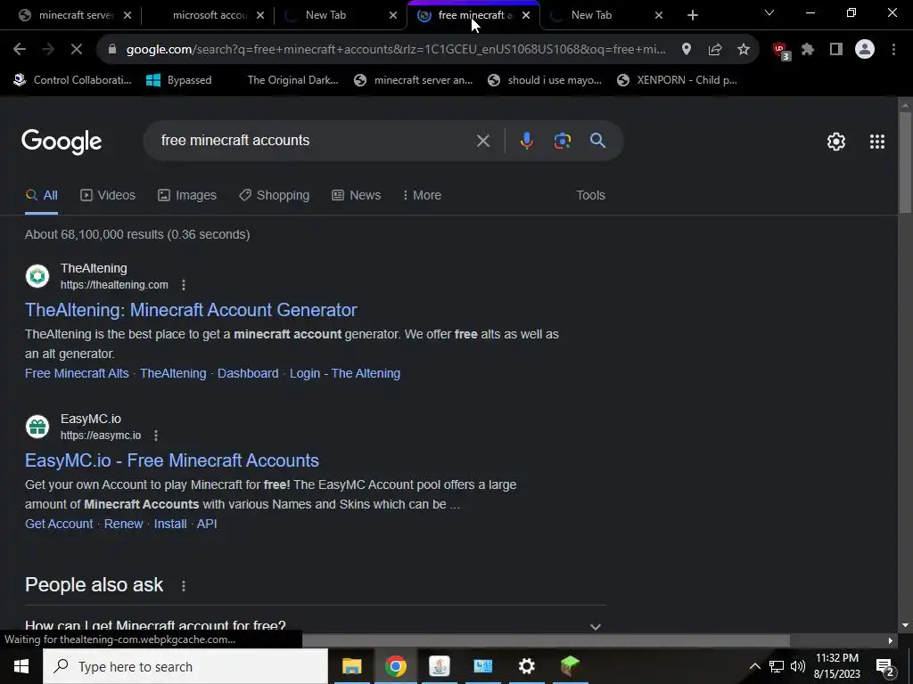Viewport: 913px width, 684px height.
Task: Open the 'Free Minecraft Alts' sitelink
Action: coord(77,373)
